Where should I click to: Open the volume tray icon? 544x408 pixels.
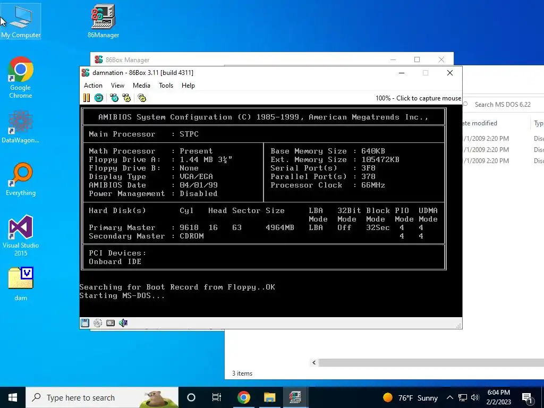point(475,397)
